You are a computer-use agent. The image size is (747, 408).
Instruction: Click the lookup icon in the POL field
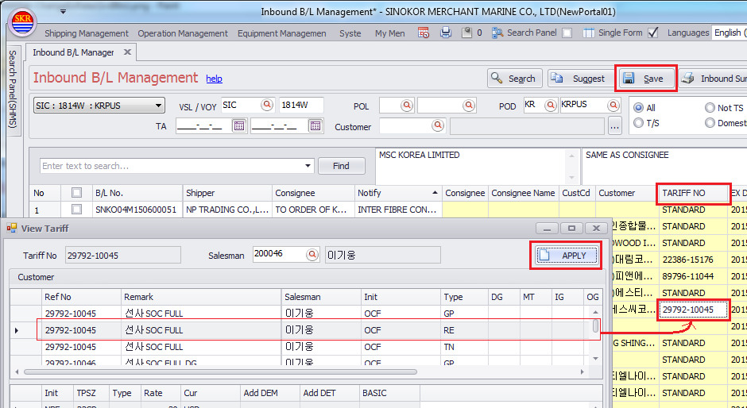click(x=407, y=105)
